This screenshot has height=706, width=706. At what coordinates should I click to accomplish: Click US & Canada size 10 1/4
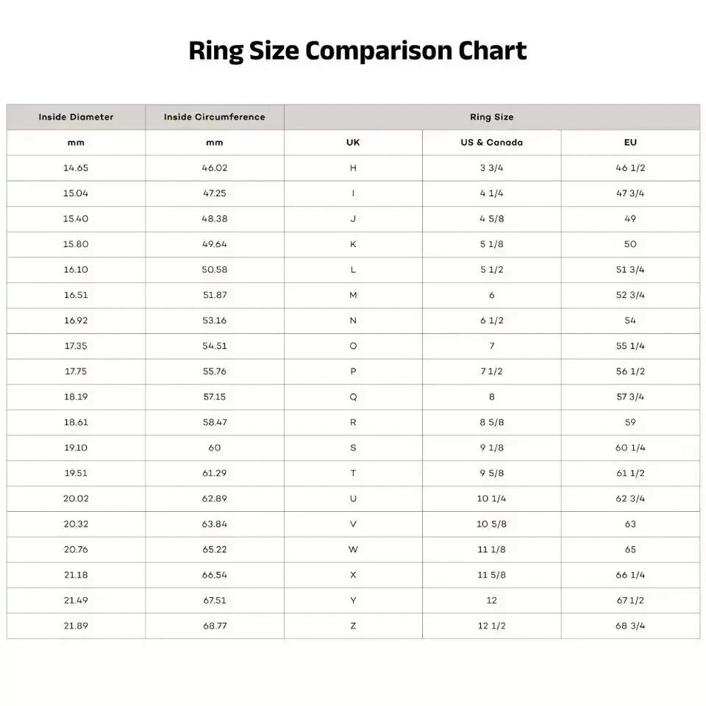coord(491,499)
